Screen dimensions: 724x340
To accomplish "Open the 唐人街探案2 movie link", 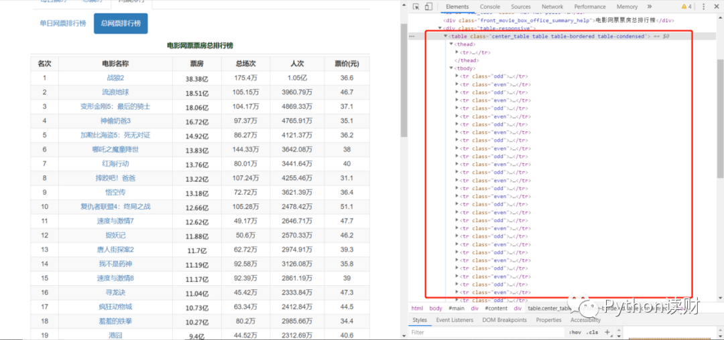I will (115, 249).
